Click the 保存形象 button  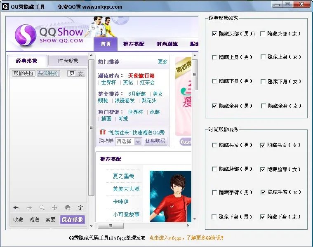(x=72, y=220)
